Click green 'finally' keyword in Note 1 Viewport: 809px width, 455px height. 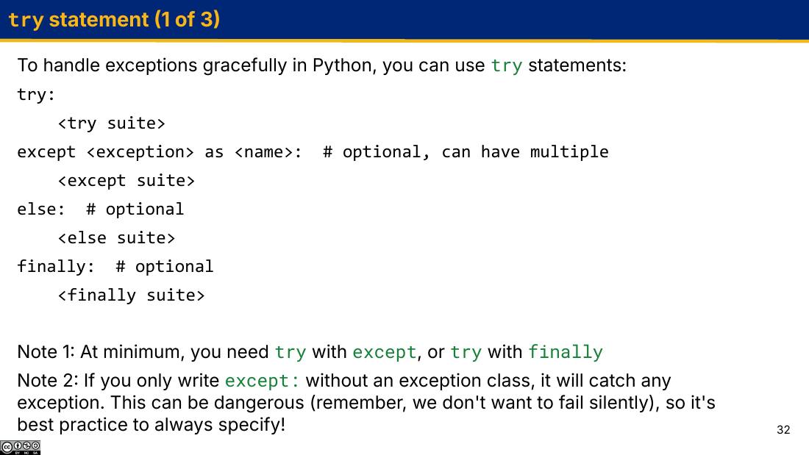click(x=566, y=352)
